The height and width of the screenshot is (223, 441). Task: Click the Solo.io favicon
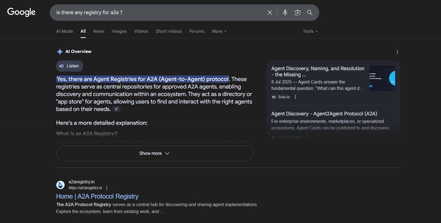[x=274, y=97]
